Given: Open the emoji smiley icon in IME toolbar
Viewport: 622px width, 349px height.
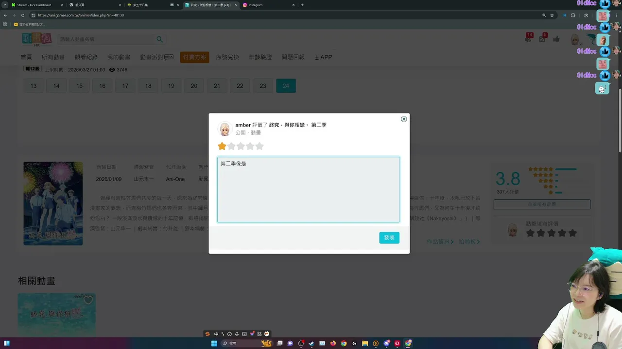Looking at the screenshot, I should point(230,334).
